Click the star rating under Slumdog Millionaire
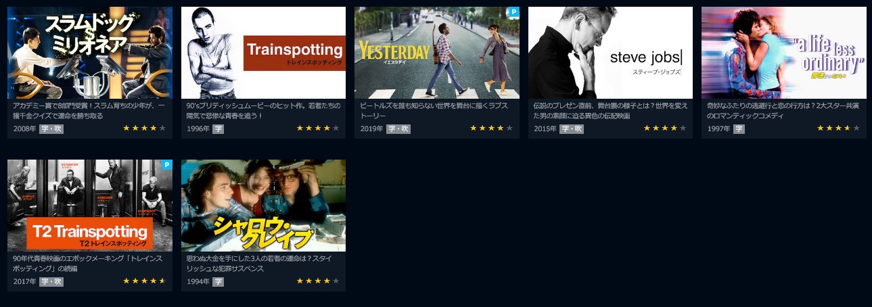The width and height of the screenshot is (872, 307). [x=144, y=128]
